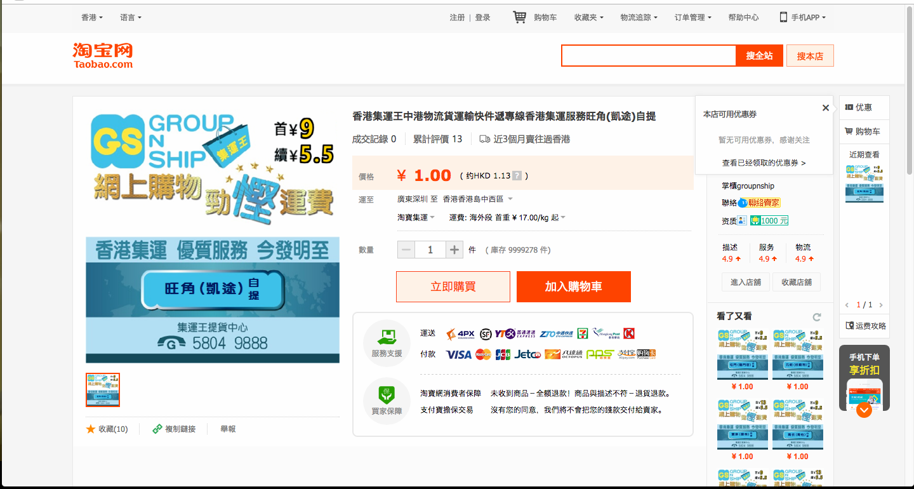The width and height of the screenshot is (914, 489).
Task: Click the seller qualification ID card icon
Action: [742, 220]
